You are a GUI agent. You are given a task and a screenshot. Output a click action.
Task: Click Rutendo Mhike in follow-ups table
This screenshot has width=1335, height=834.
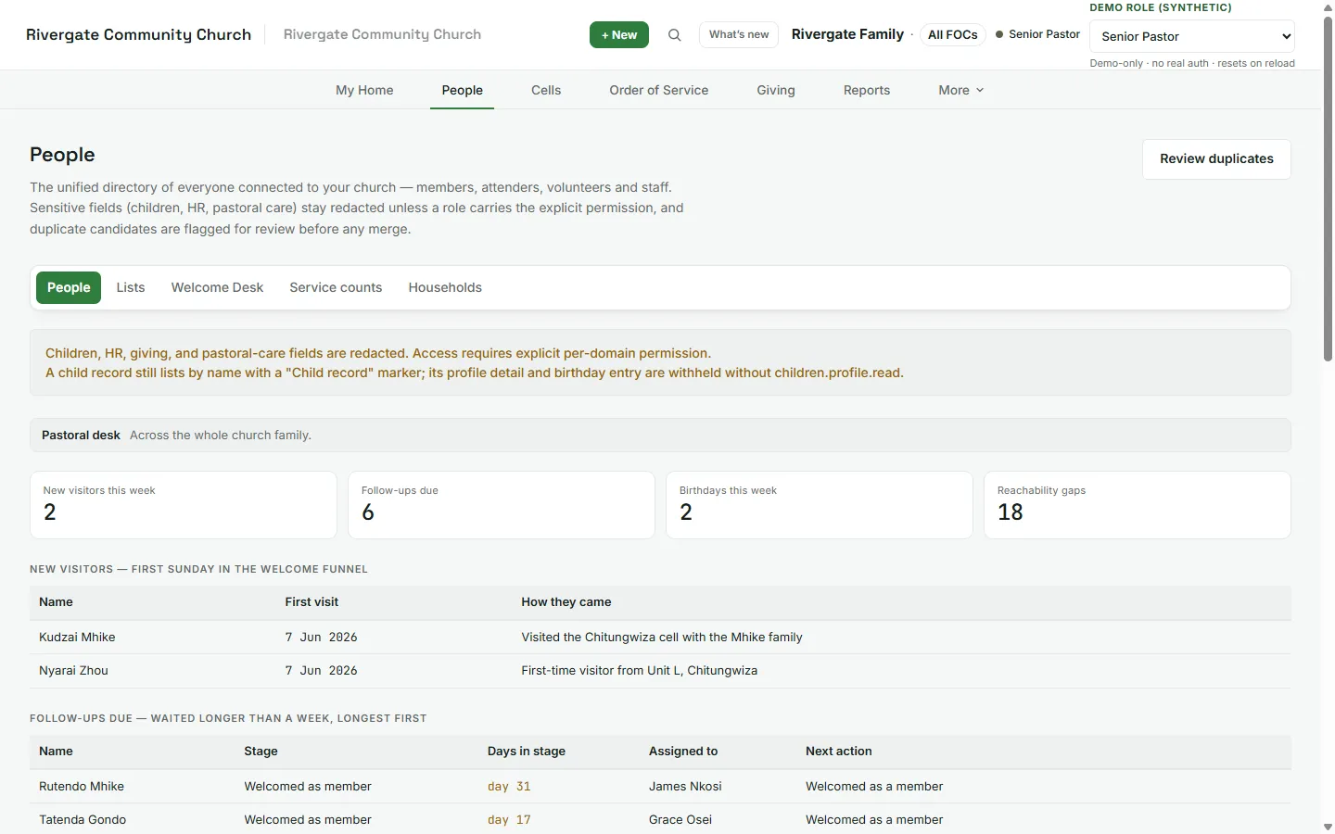click(82, 787)
